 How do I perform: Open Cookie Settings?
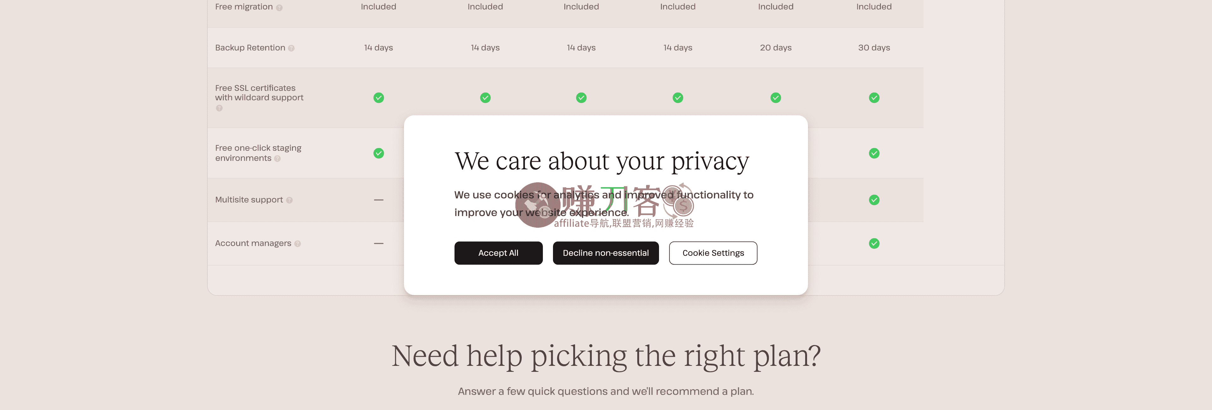tap(713, 253)
